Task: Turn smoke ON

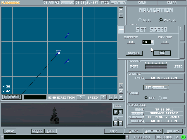Action: pos(160,98)
